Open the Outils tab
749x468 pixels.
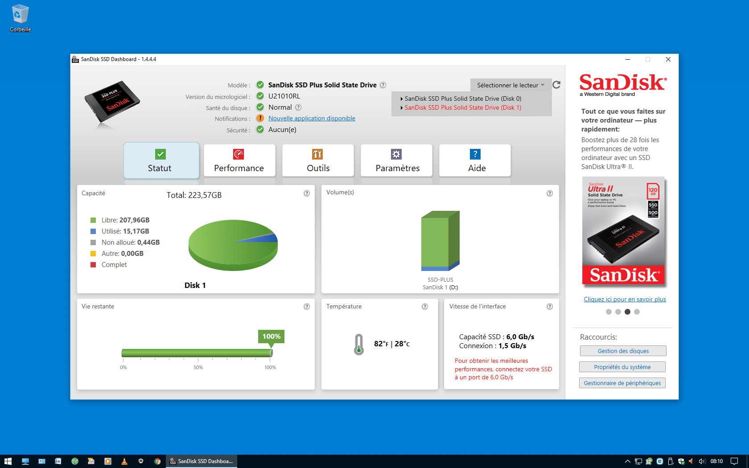point(318,160)
